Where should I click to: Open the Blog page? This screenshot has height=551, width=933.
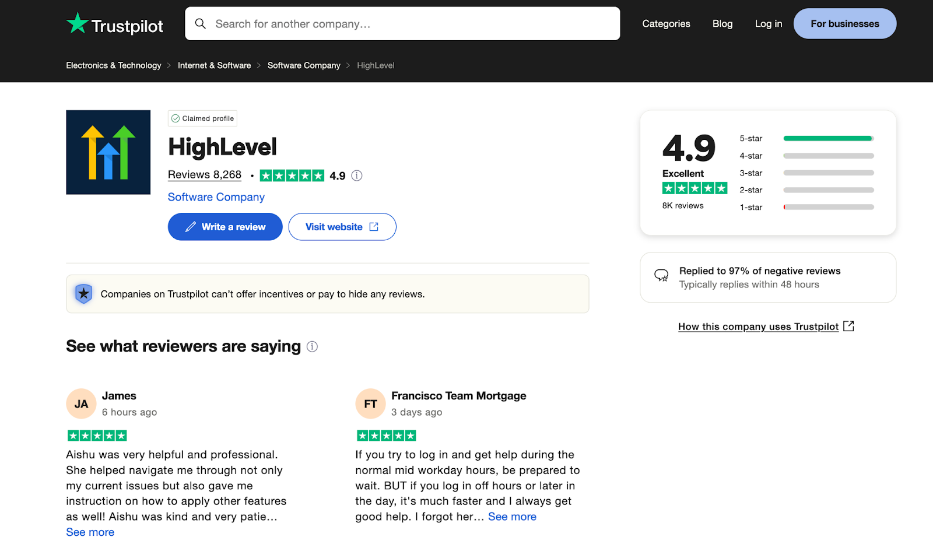[x=722, y=24]
